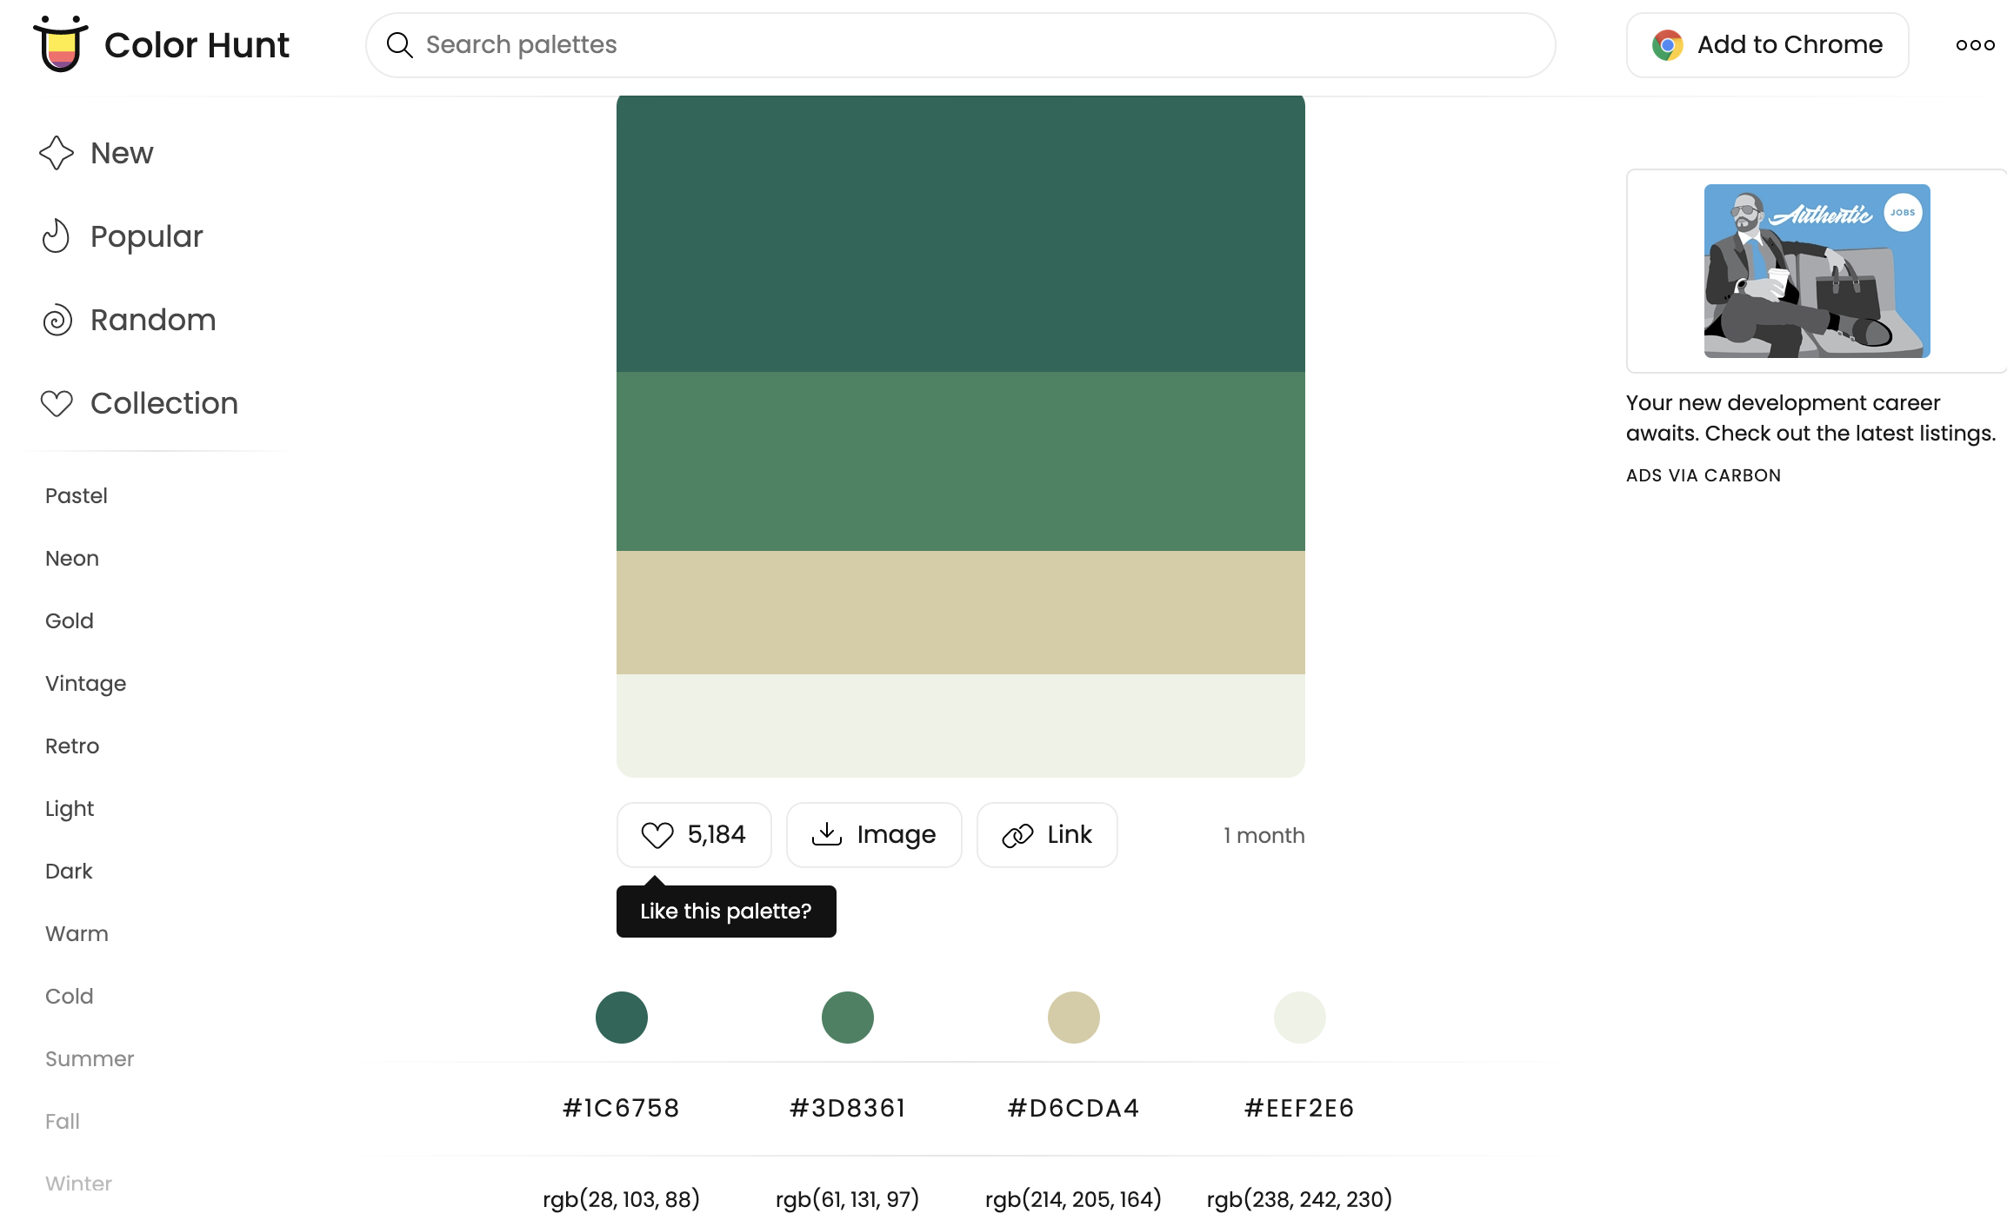Click the beige palette stripe
Viewport: 2007px width, 1220px height.
(x=960, y=613)
